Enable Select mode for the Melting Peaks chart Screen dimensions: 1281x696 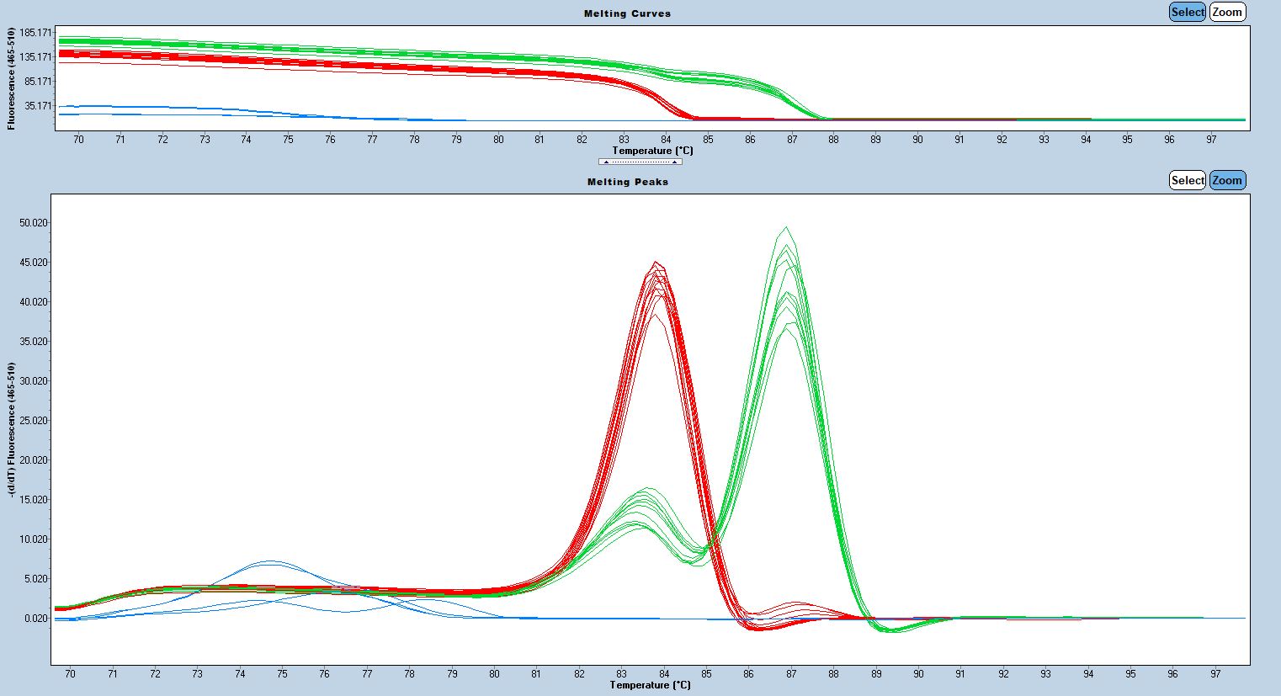[x=1188, y=180]
